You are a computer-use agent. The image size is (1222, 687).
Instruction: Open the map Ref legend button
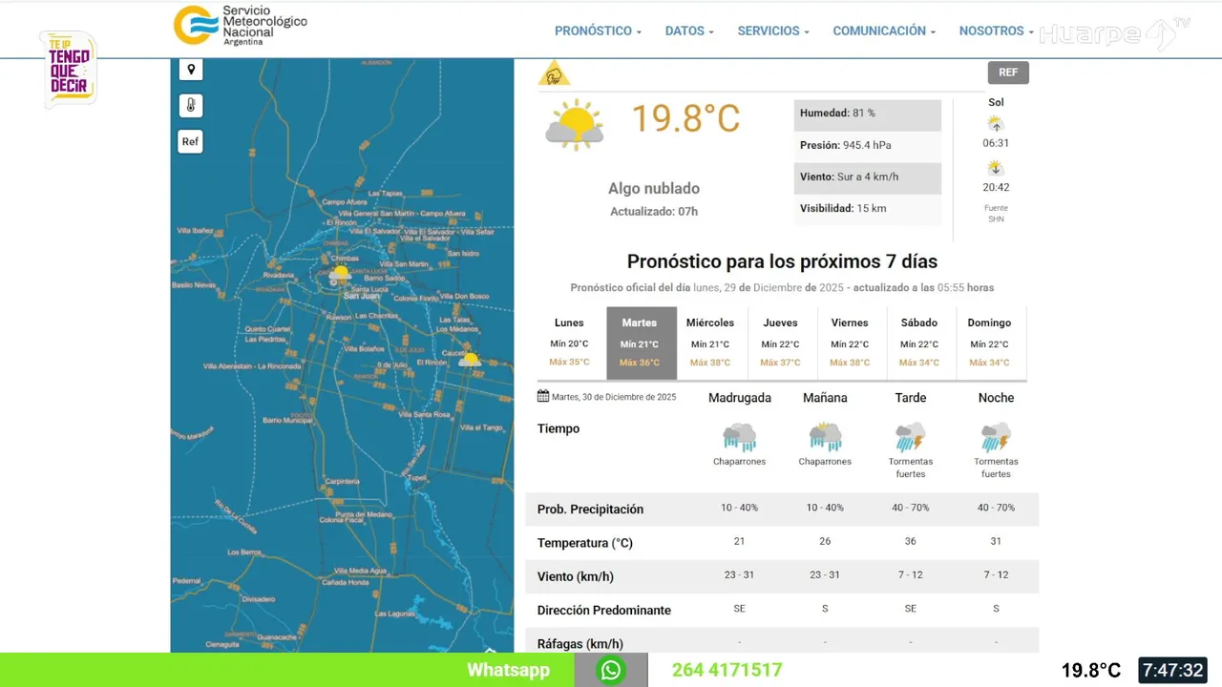click(x=191, y=142)
